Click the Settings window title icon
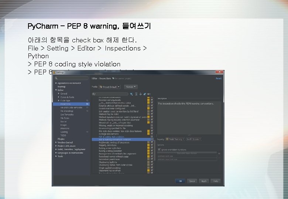288x199 pixels. pyautogui.click(x=54, y=72)
